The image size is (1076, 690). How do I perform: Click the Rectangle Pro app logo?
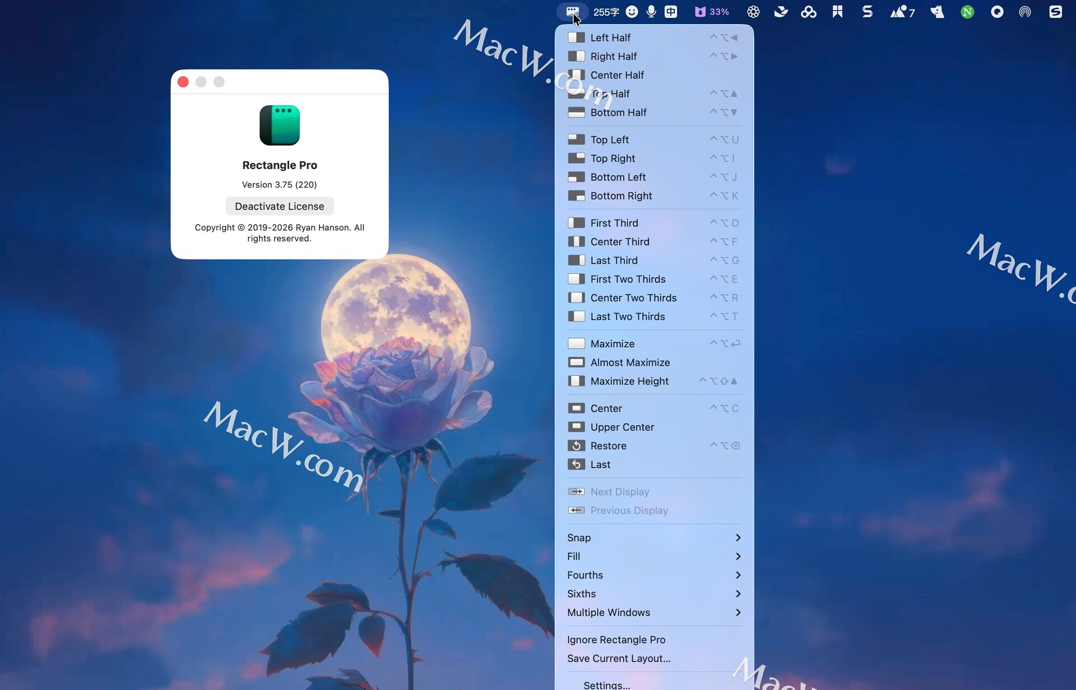coord(280,125)
